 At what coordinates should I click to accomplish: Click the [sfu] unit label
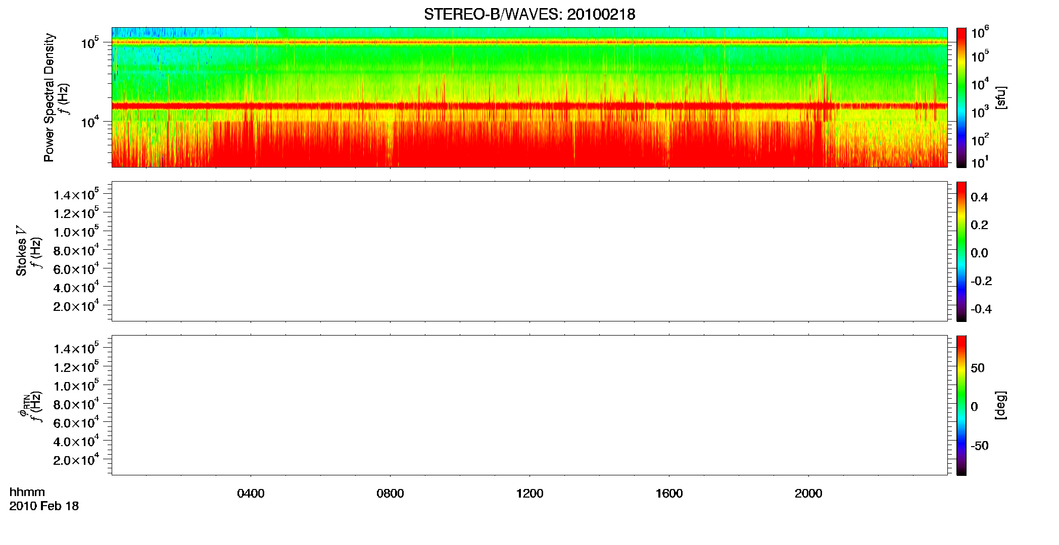pyautogui.click(x=1001, y=97)
